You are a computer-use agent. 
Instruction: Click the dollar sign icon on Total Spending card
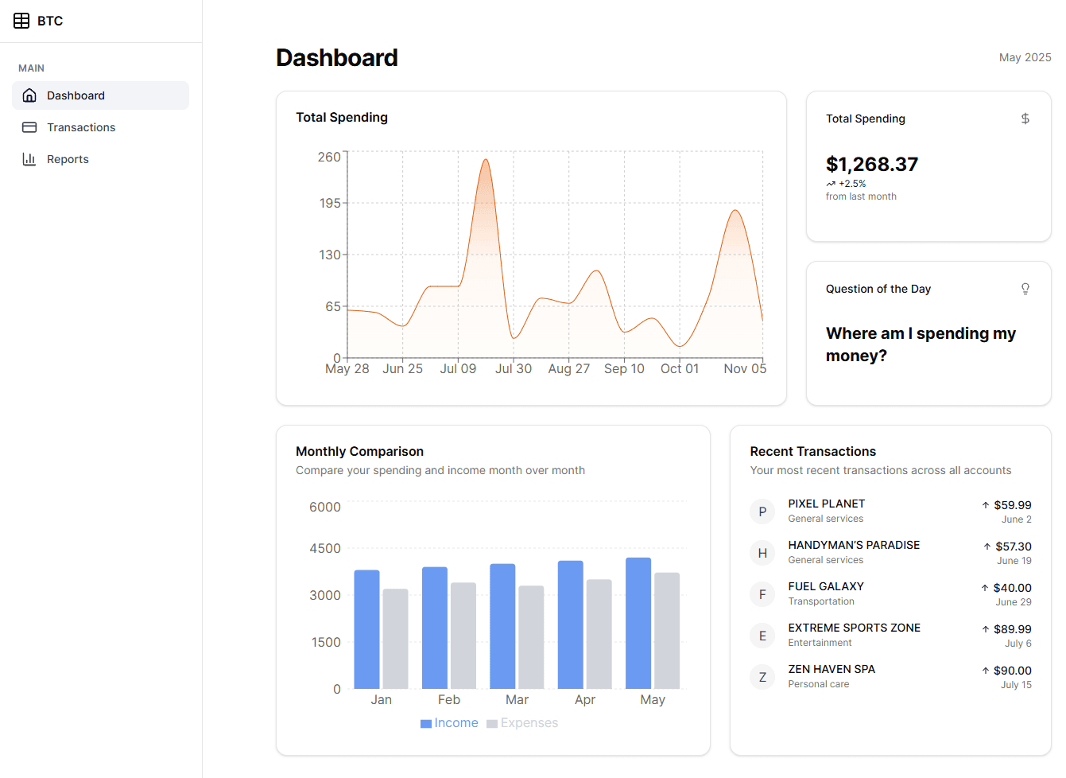tap(1025, 118)
